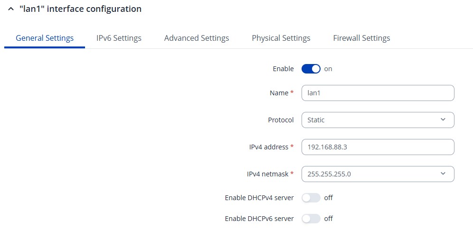Open the IPv6 Settings tab
473x239 pixels.
click(119, 38)
